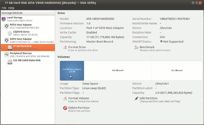This screenshot has height=125, width=204.
Task: Click the Delete Partition button label
Action: [x=79, y=108]
